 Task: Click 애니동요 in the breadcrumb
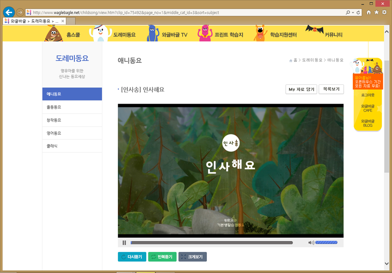tap(335, 60)
